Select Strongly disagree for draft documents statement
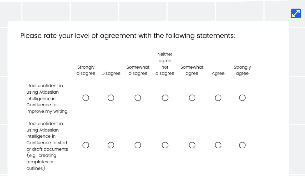The width and height of the screenshot is (305, 176). (86, 145)
